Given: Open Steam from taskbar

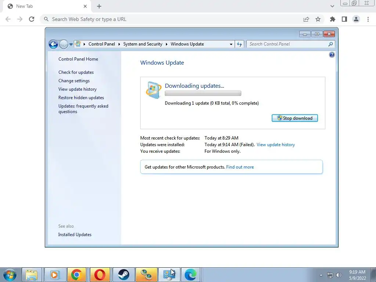Looking at the screenshot, I should pyautogui.click(x=123, y=275).
